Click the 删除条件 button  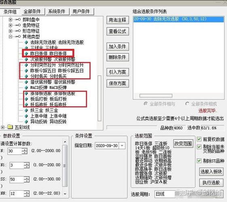coord(118,57)
